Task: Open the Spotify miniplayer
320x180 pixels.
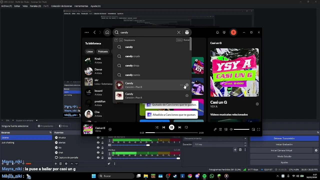Action: coord(253,129)
